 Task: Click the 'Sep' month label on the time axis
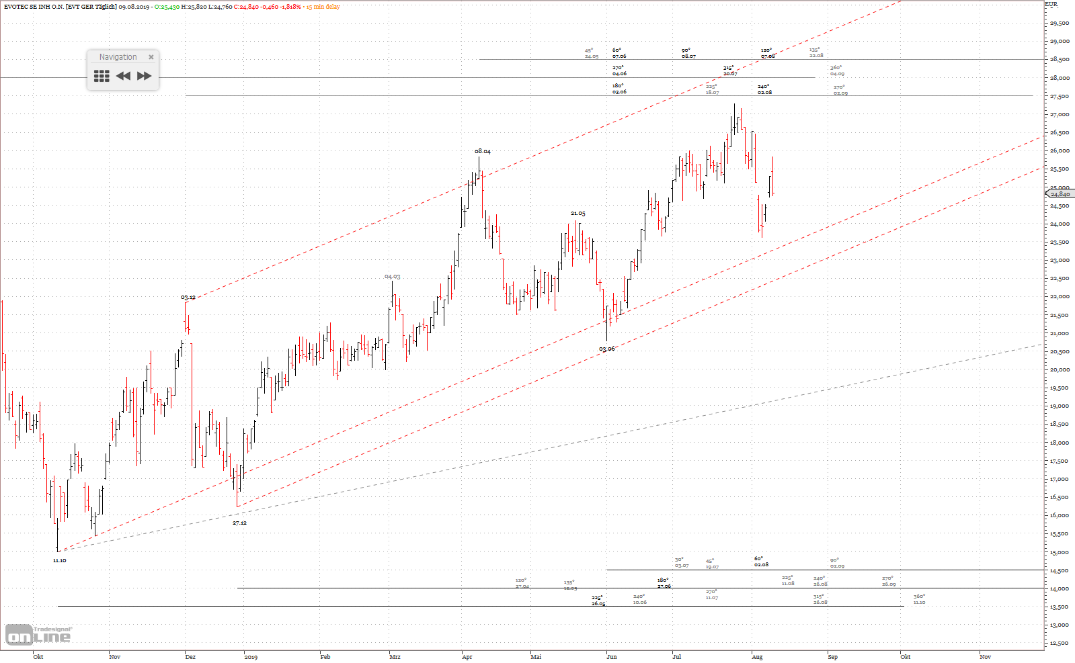pyautogui.click(x=832, y=657)
